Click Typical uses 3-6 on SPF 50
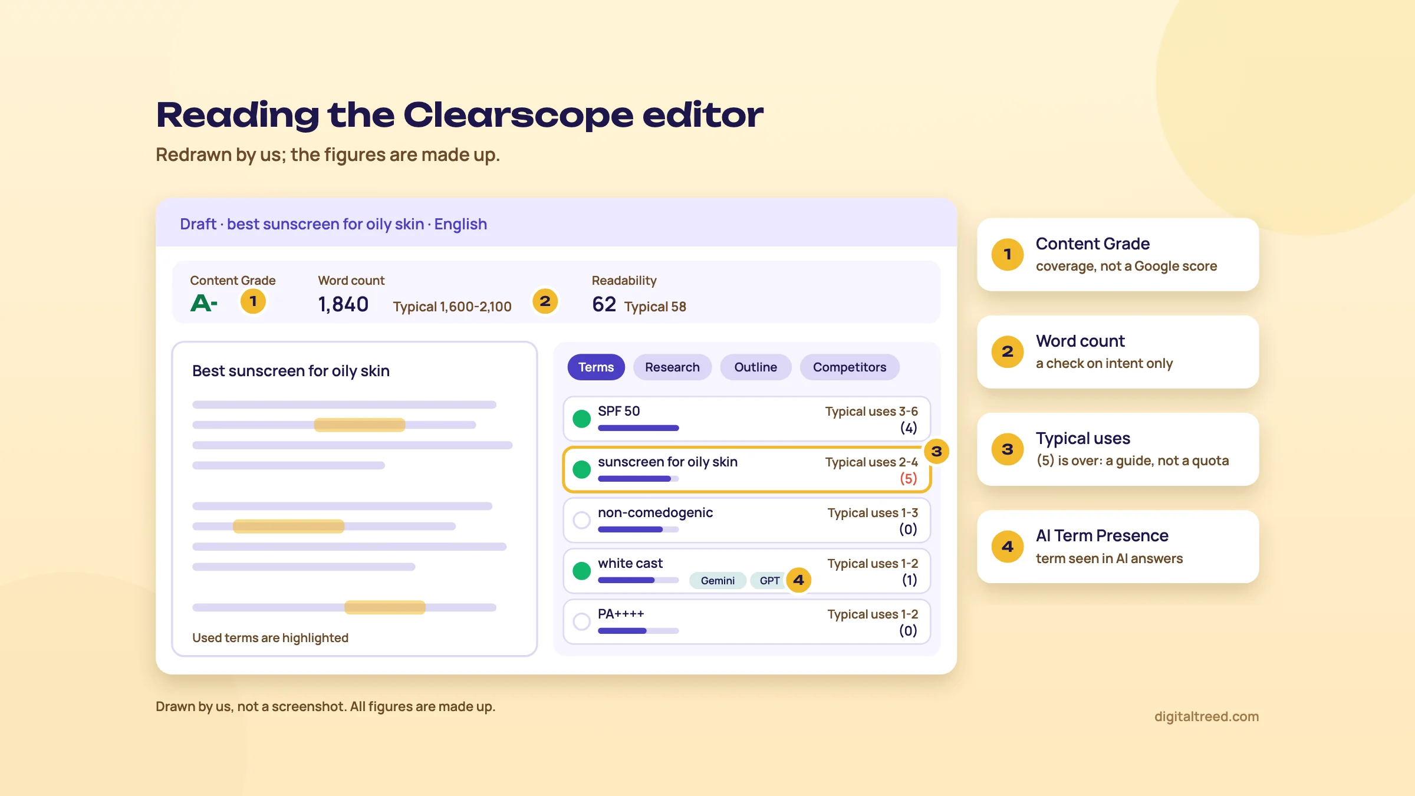1415x796 pixels. pyautogui.click(x=871, y=412)
